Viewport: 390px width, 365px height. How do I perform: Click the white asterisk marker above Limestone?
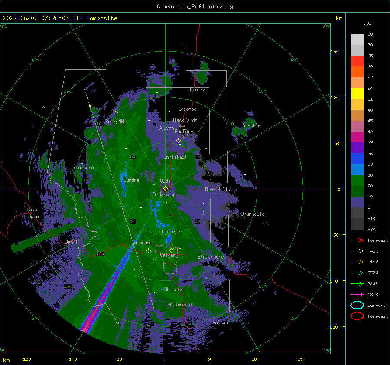[82, 164]
